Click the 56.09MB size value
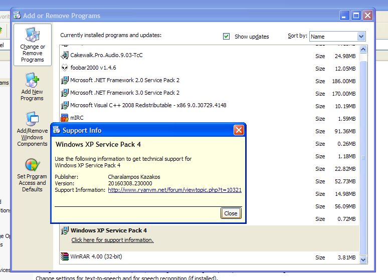Screen dimensions: 388x280 (x=345, y=206)
